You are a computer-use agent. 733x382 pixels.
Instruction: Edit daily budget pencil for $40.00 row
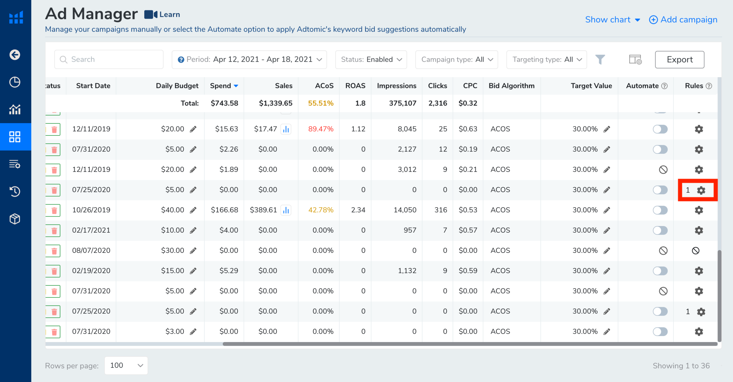[193, 210]
